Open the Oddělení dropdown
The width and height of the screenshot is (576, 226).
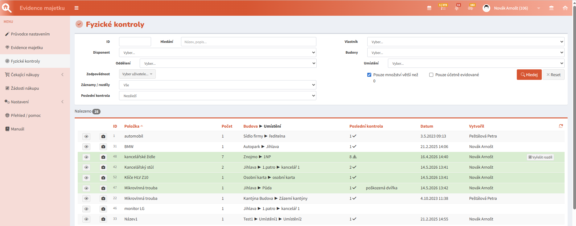point(228,63)
